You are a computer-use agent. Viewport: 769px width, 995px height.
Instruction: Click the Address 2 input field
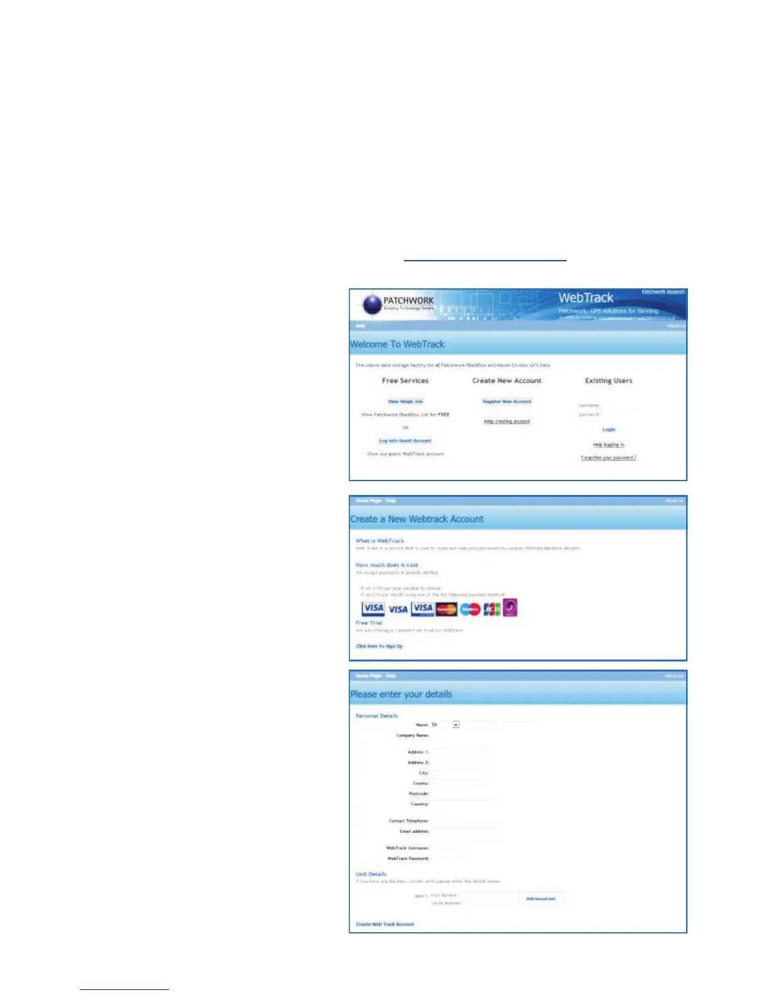click(457, 763)
